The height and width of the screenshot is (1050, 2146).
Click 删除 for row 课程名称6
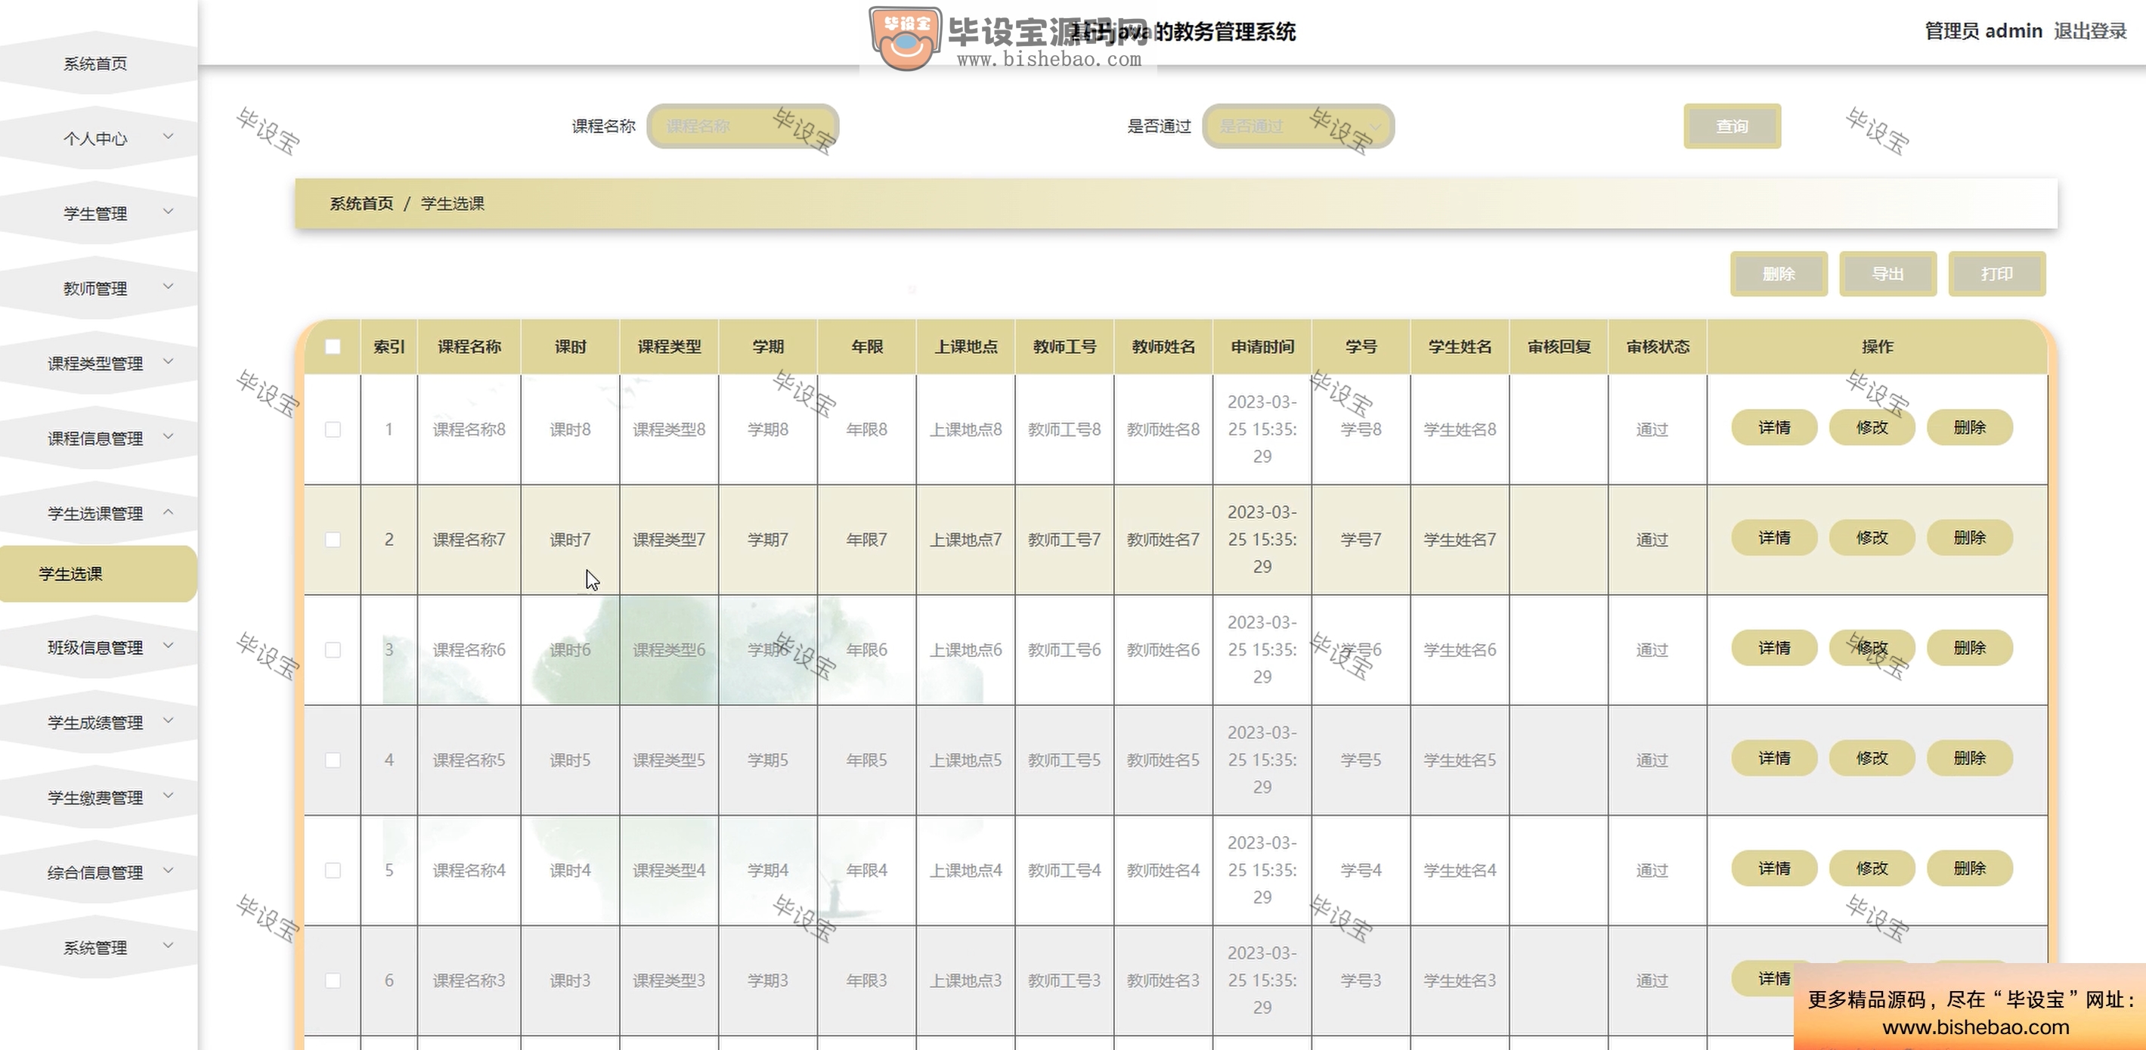pos(1970,648)
